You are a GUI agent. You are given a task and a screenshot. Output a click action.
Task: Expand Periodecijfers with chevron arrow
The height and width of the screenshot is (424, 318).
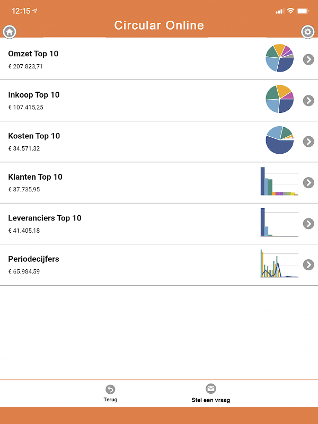pyautogui.click(x=308, y=264)
